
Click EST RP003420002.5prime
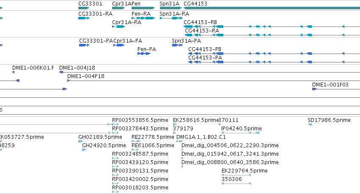115,183
